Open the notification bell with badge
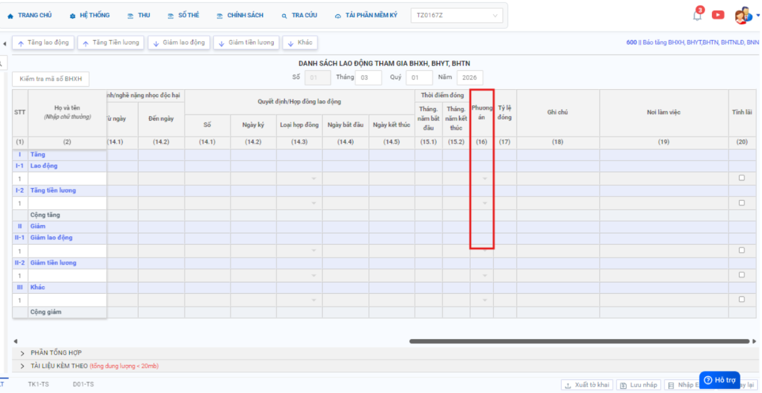 [697, 16]
